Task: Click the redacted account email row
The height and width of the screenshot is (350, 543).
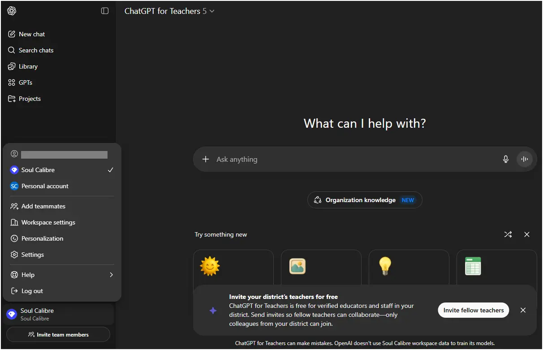Action: [62, 154]
